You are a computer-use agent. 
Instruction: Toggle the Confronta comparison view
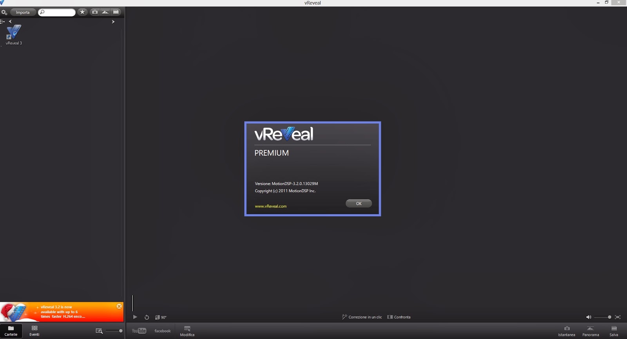(399, 317)
